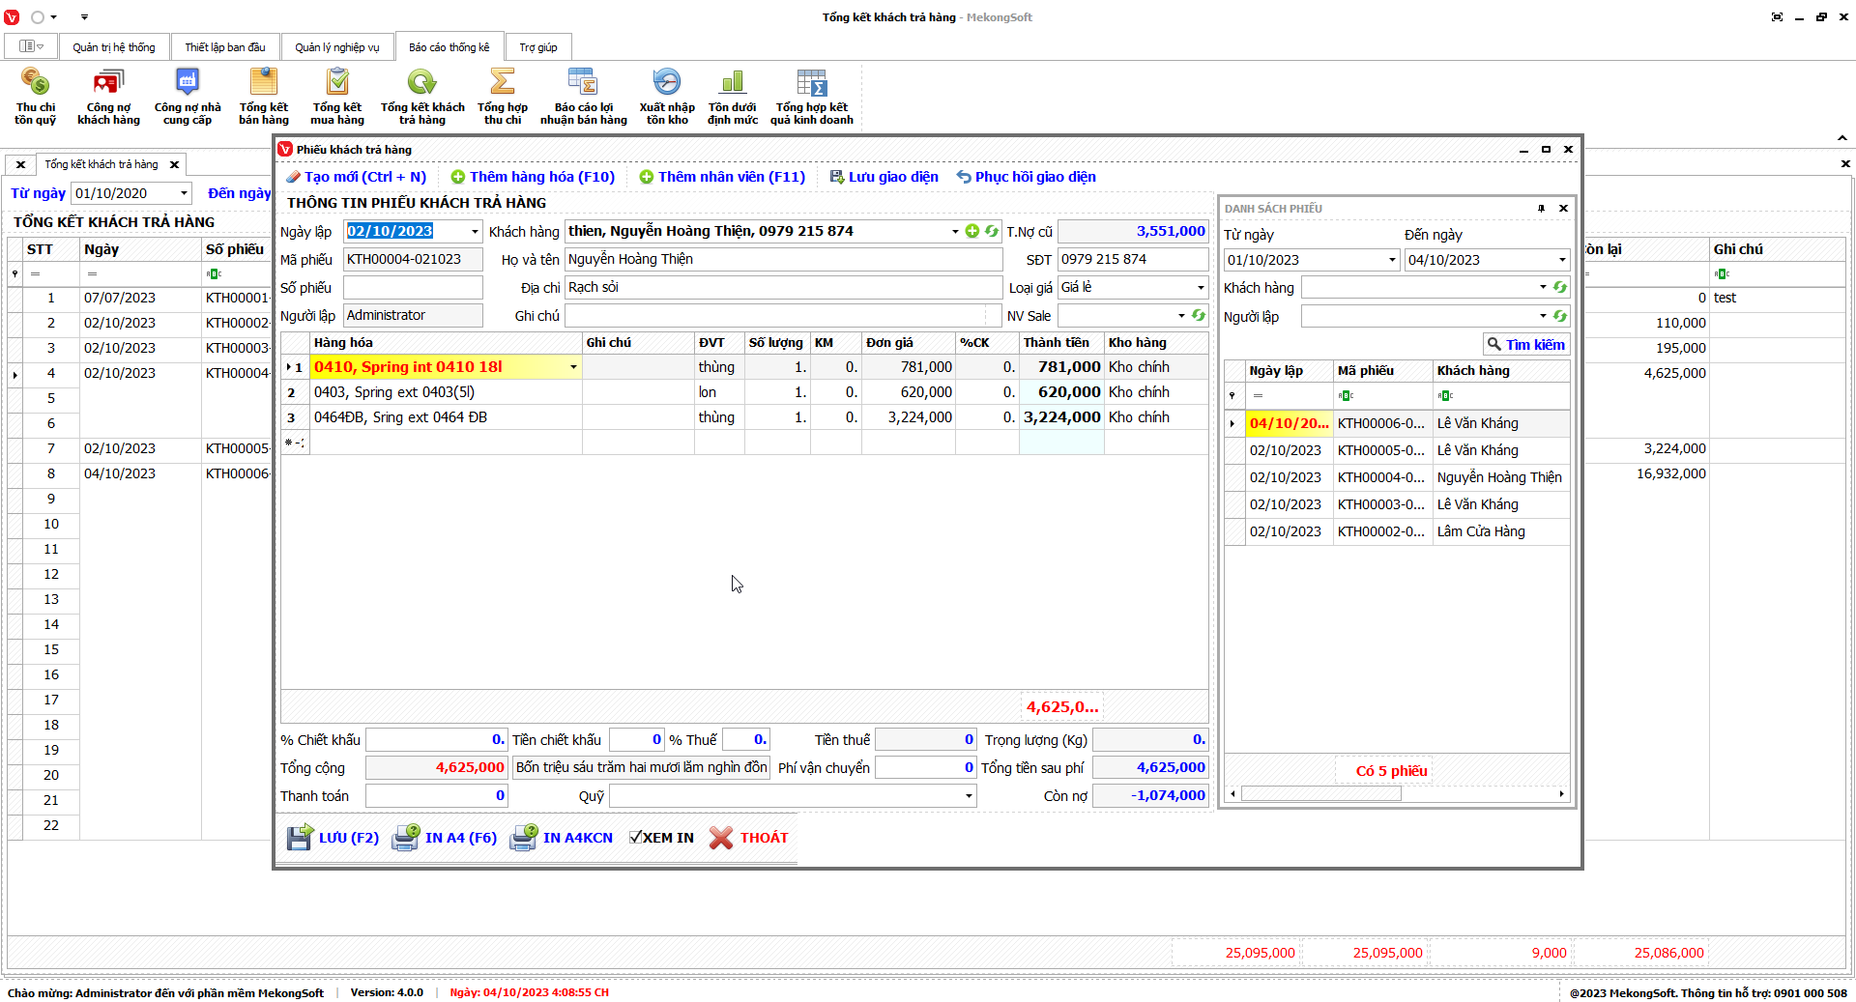Open Thu chi tồn quỹ report icon
Image resolution: width=1856 pixels, height=1002 pixels.
coord(35,96)
